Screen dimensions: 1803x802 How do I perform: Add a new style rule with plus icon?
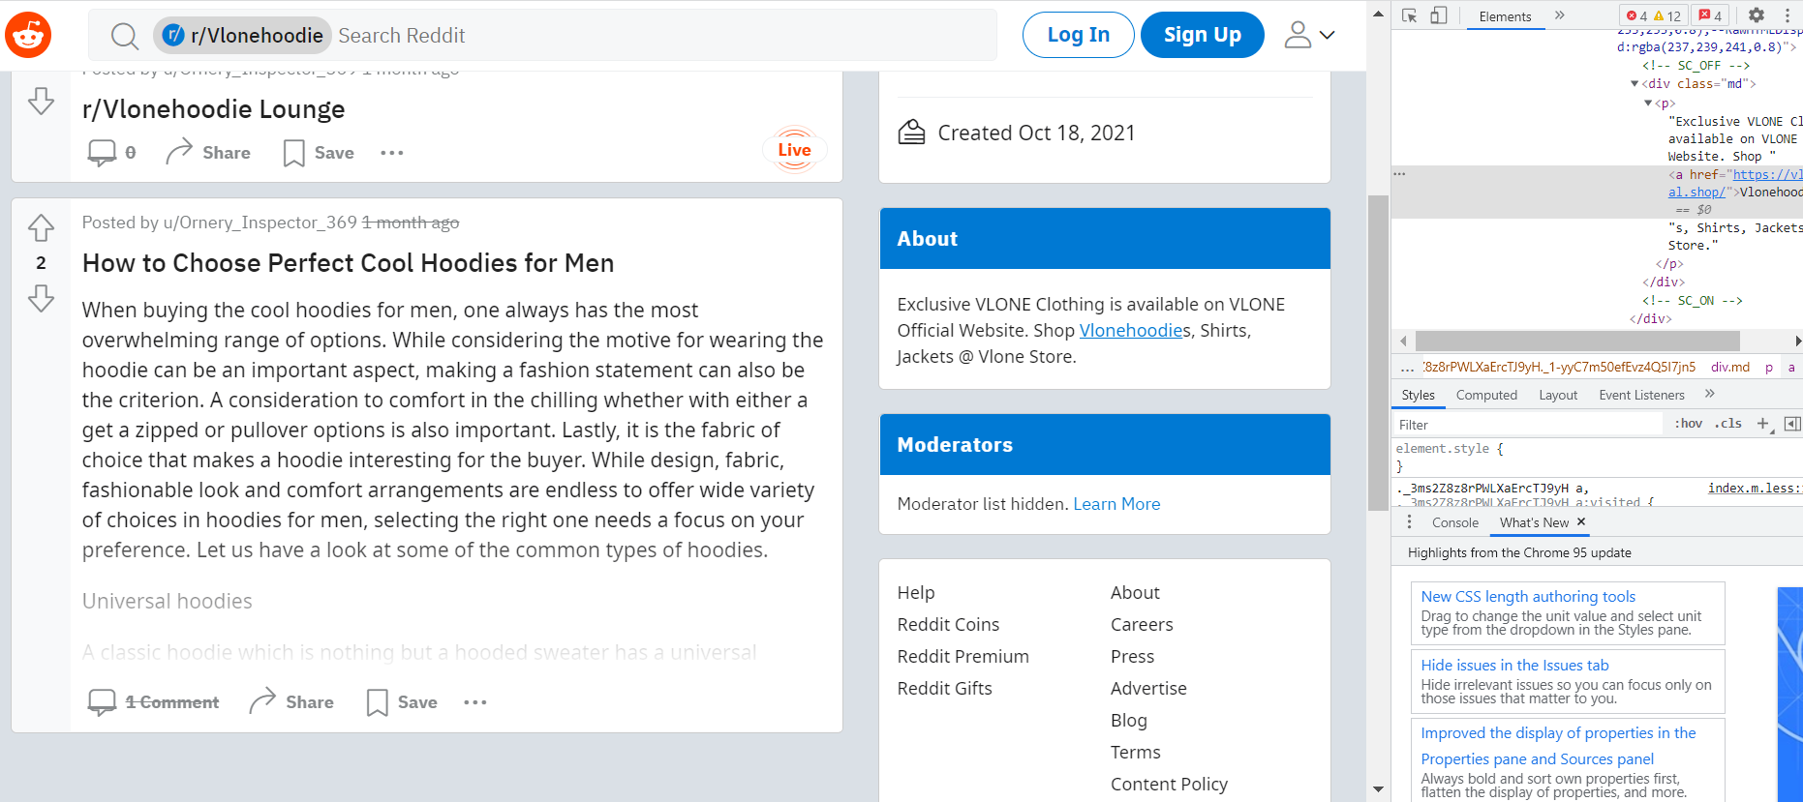pos(1763,424)
